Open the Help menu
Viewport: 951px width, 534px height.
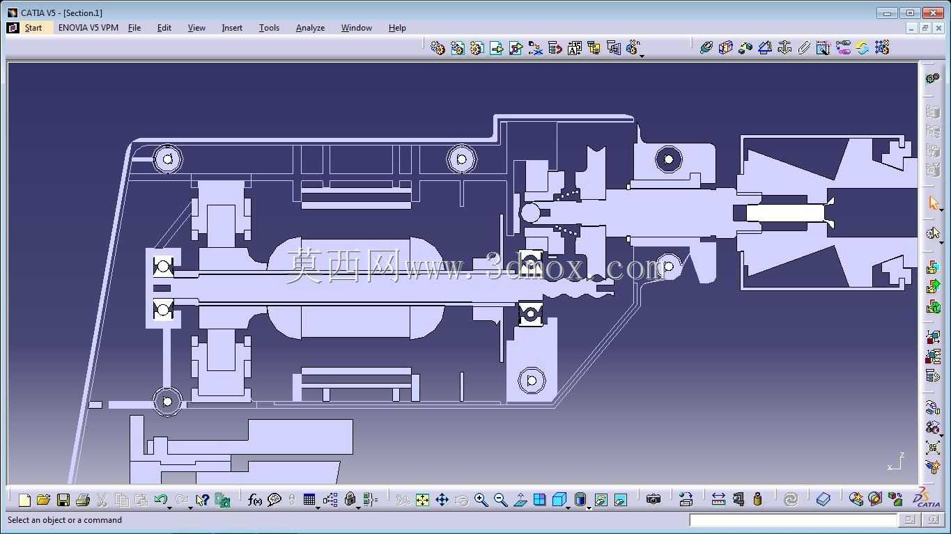tap(397, 28)
